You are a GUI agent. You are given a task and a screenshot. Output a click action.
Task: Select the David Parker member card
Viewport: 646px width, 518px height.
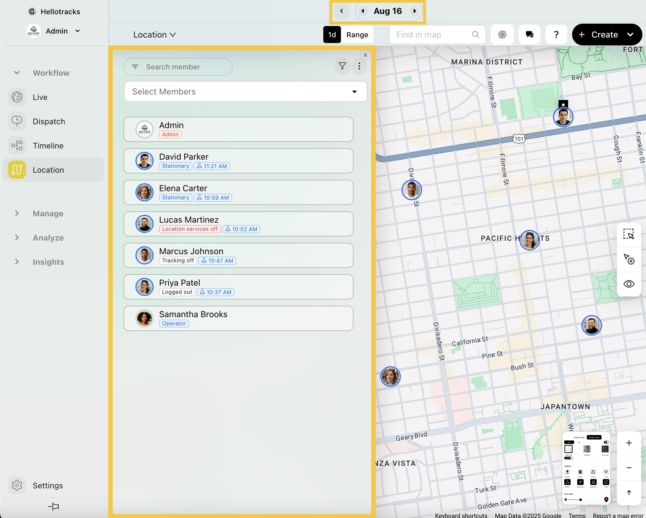238,161
